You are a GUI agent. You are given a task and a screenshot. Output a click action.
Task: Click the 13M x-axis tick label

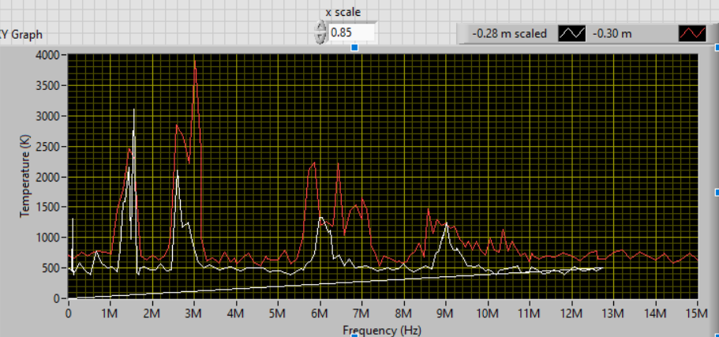click(612, 313)
